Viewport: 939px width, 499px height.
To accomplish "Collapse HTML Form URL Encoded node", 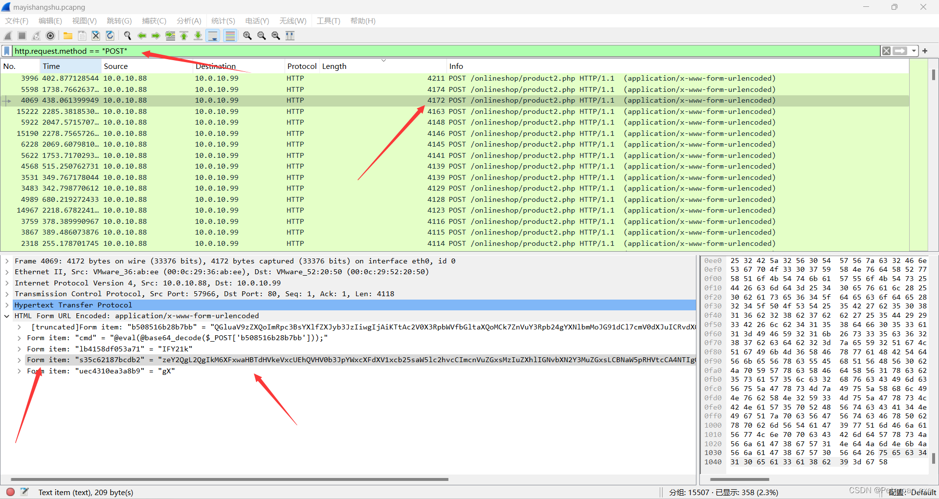I will (x=7, y=316).
